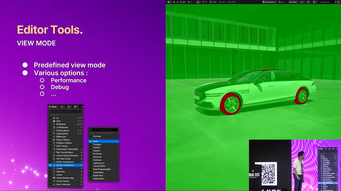Open the viewport settings gear icon

pos(314,2)
